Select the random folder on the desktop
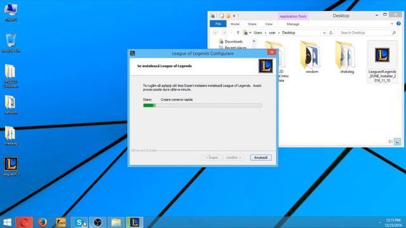The width and height of the screenshot is (406, 228). pyautogui.click(x=11, y=104)
